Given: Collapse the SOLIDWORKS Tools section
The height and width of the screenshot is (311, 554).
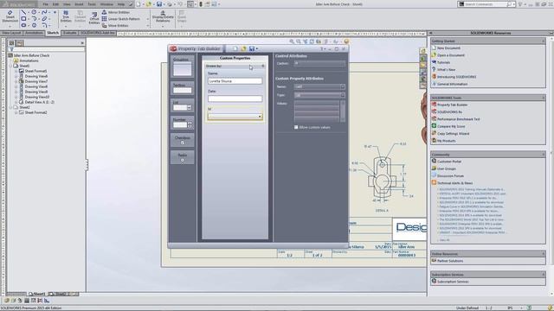Looking at the screenshot, I should tap(543, 98).
